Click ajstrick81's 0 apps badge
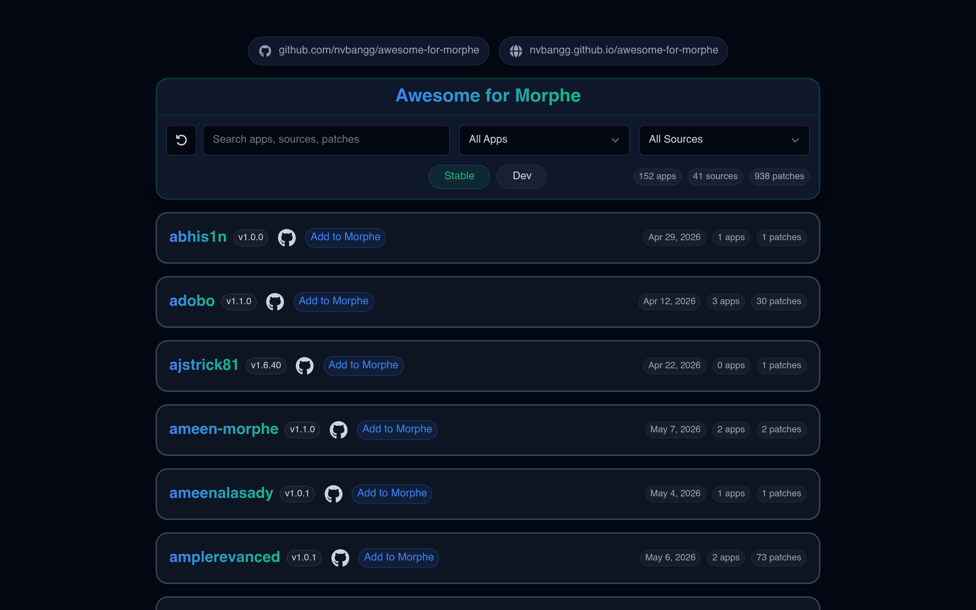Viewport: 976px width, 610px height. click(731, 366)
